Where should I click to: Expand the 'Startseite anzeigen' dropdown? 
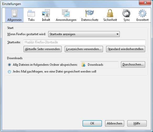click(84, 34)
